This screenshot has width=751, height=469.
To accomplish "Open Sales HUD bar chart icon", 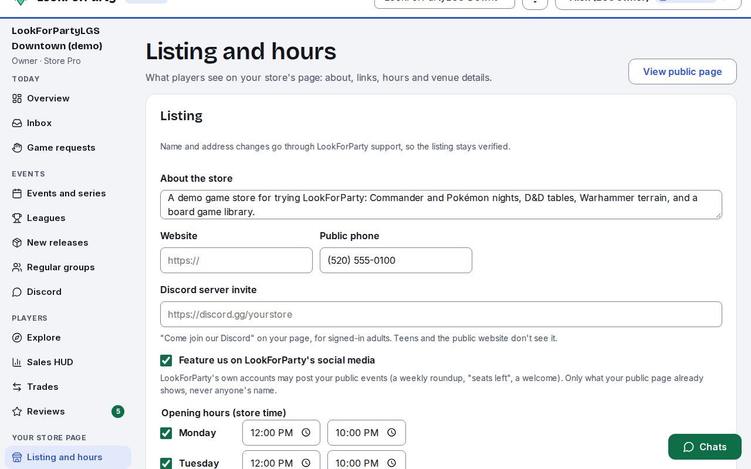I will click(17, 362).
